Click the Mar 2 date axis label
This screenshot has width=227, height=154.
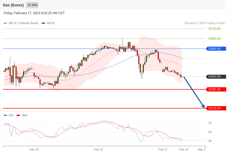click(x=202, y=149)
